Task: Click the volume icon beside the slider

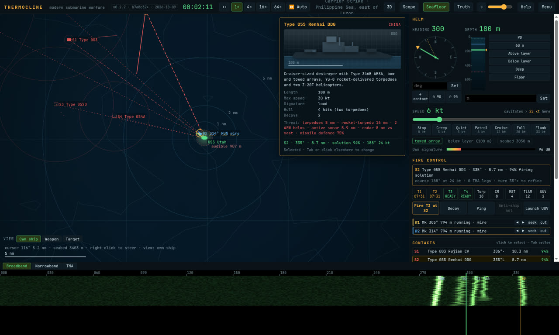Action: point(482,7)
